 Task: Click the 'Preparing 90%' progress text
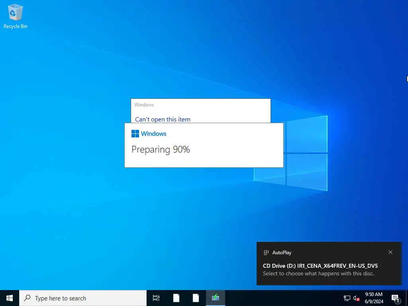[x=161, y=150]
